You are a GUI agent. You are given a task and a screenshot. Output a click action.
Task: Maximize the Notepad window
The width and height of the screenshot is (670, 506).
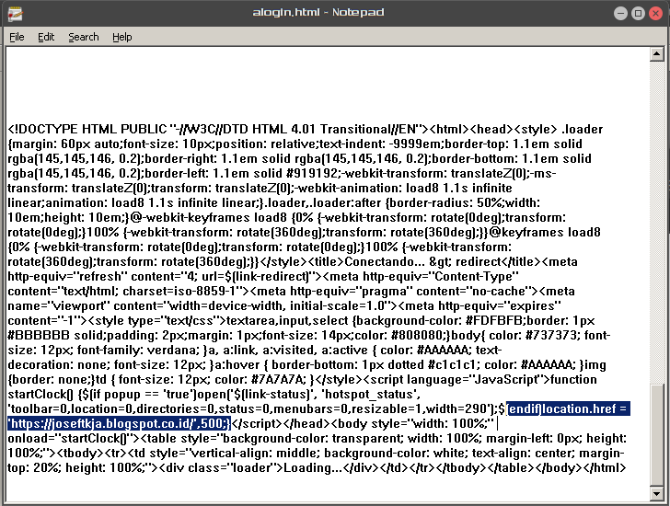(x=638, y=13)
